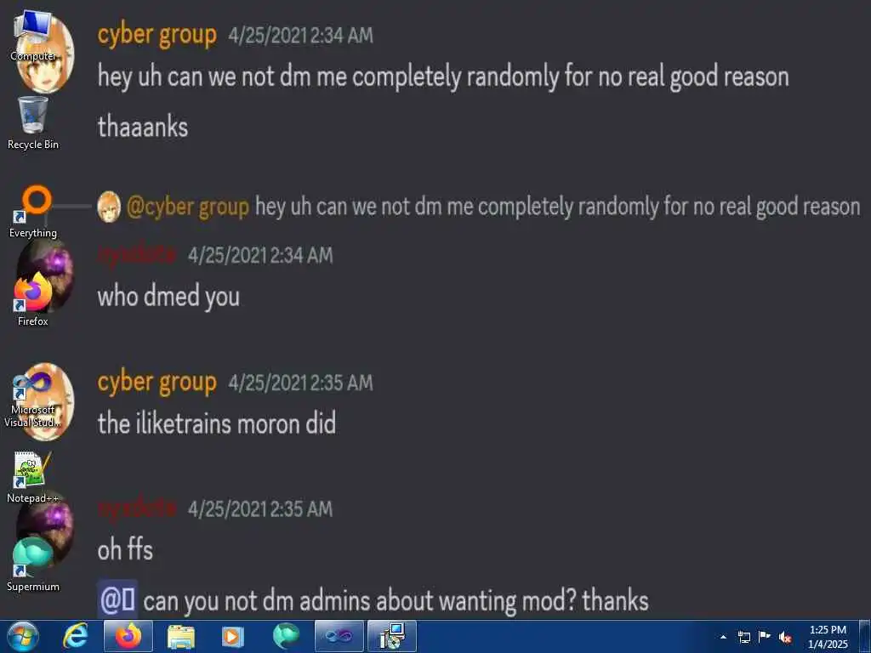Switch to Visual Studio taskbar window
Viewport: 871px width, 653px height.
tap(339, 636)
